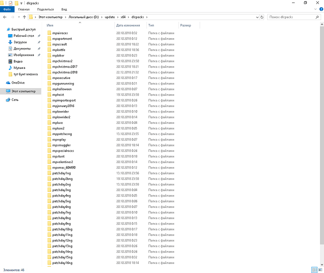Image resolution: width=324 pixels, height=273 pixels.
Task: Click 'Этот компьютер' breadcrumb segment
Action: coord(51,17)
